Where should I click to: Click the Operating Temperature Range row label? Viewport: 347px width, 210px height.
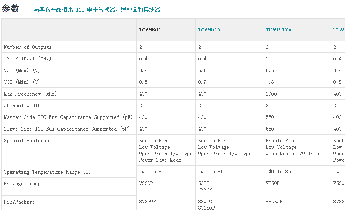point(47,172)
